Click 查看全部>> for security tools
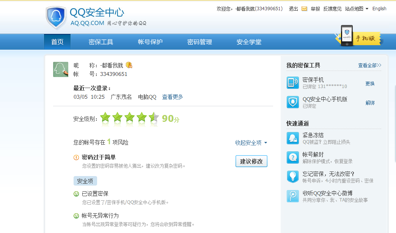 click(x=370, y=65)
